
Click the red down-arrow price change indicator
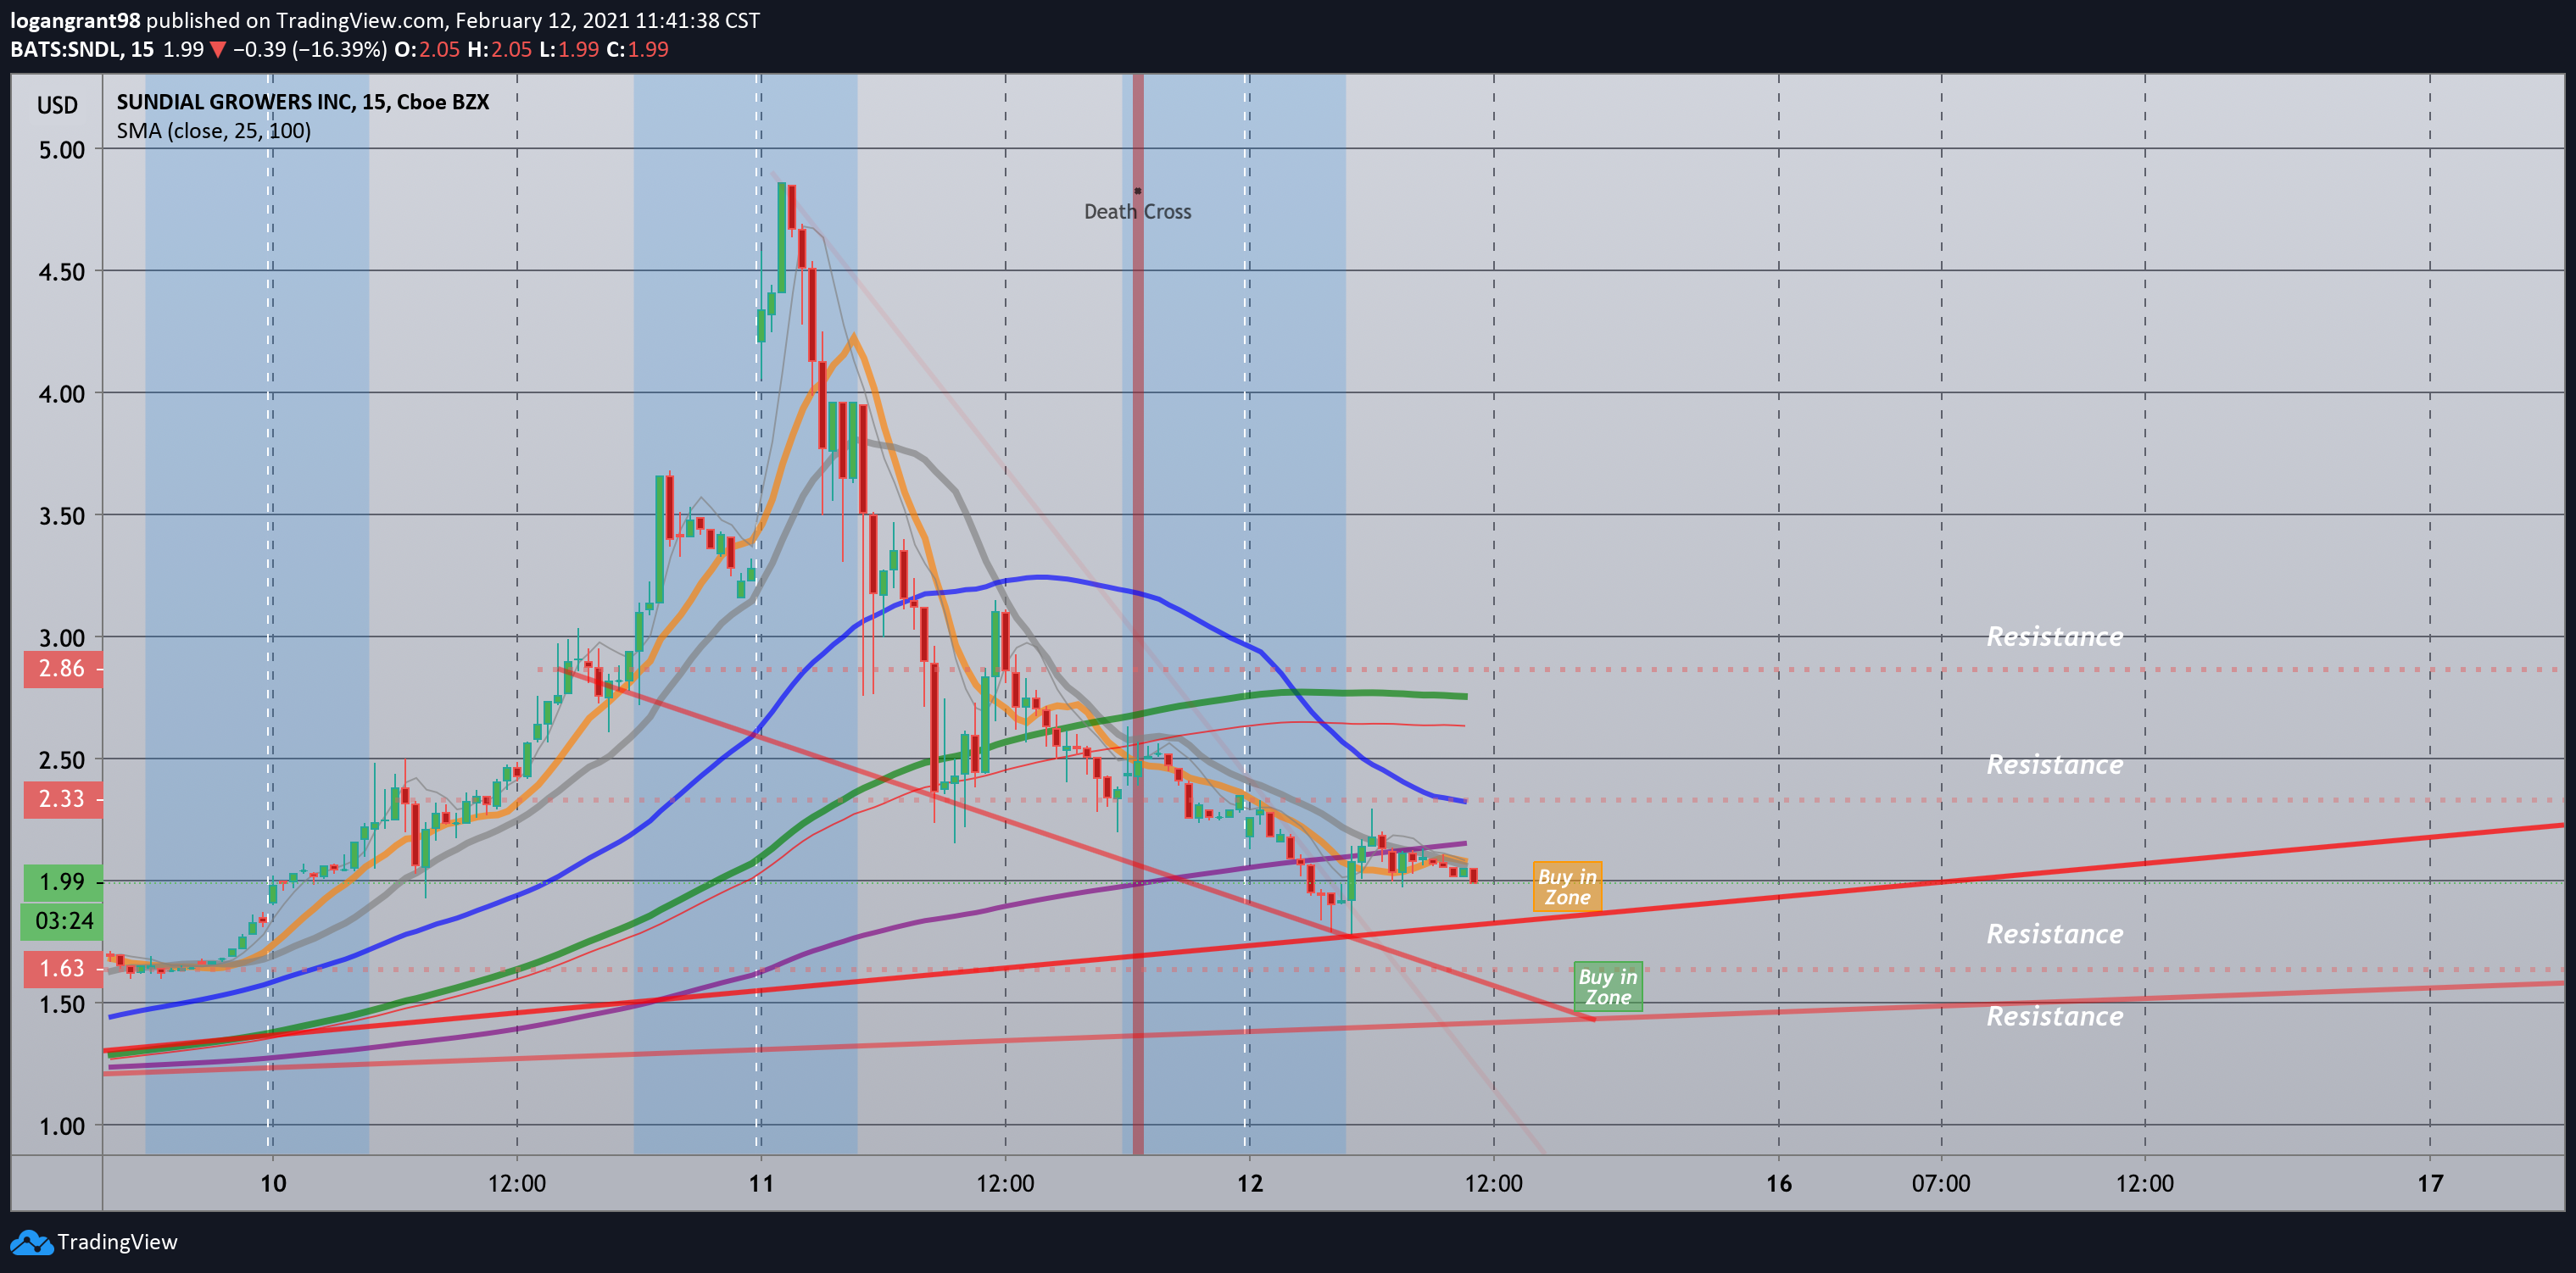coord(218,50)
